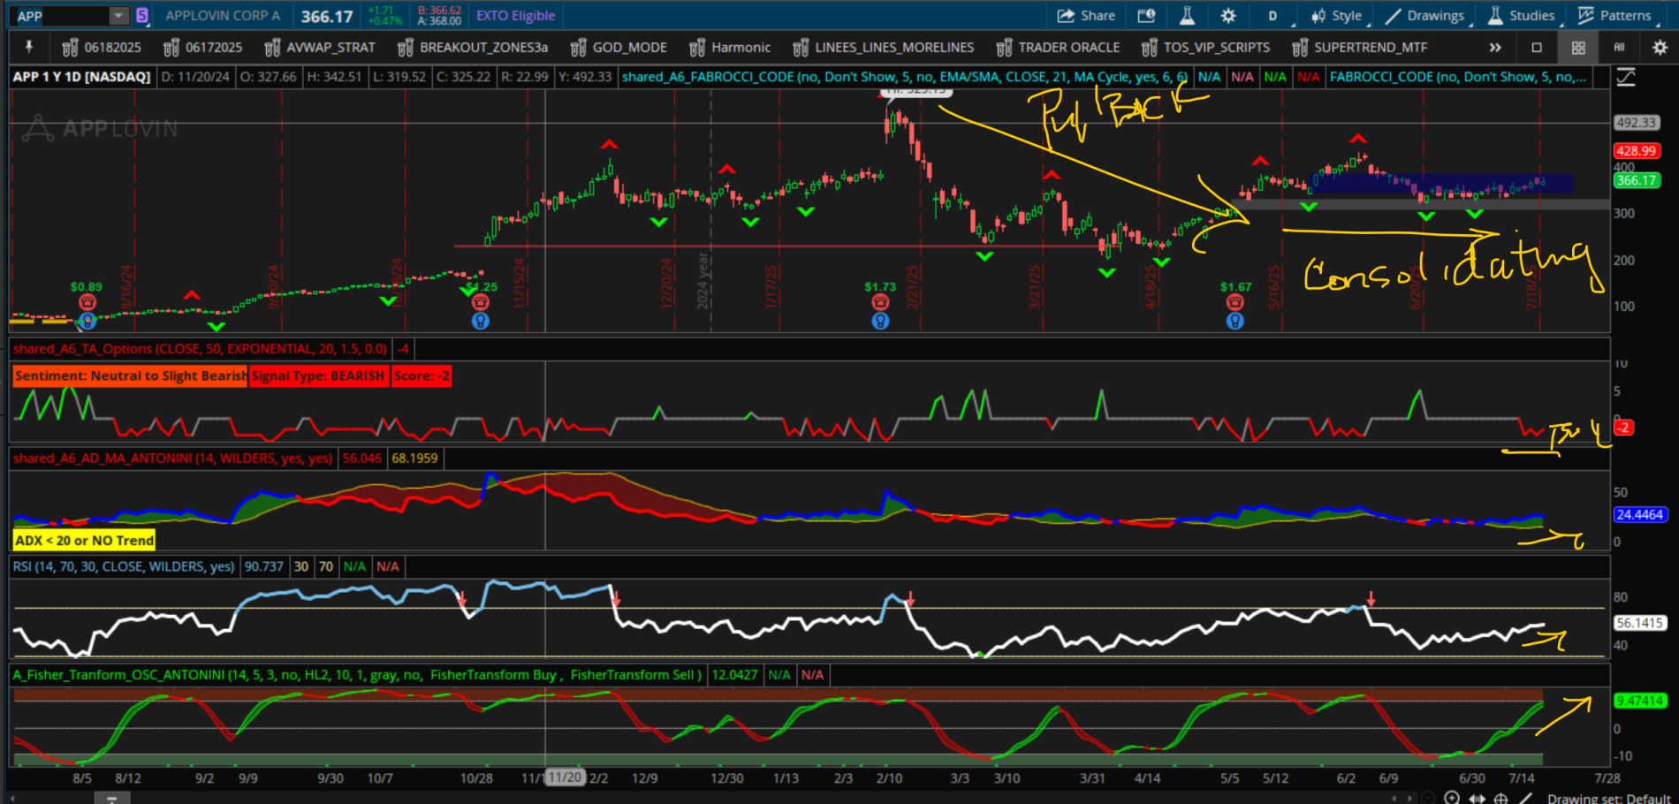Click the $1.73 earnings phone icon
This screenshot has height=804, width=1679.
[880, 302]
